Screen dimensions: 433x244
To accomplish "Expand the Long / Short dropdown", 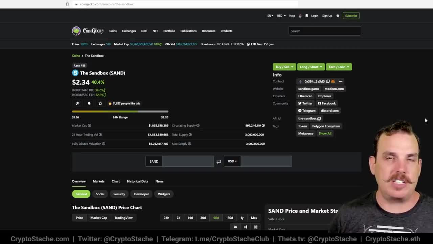I will point(311,67).
